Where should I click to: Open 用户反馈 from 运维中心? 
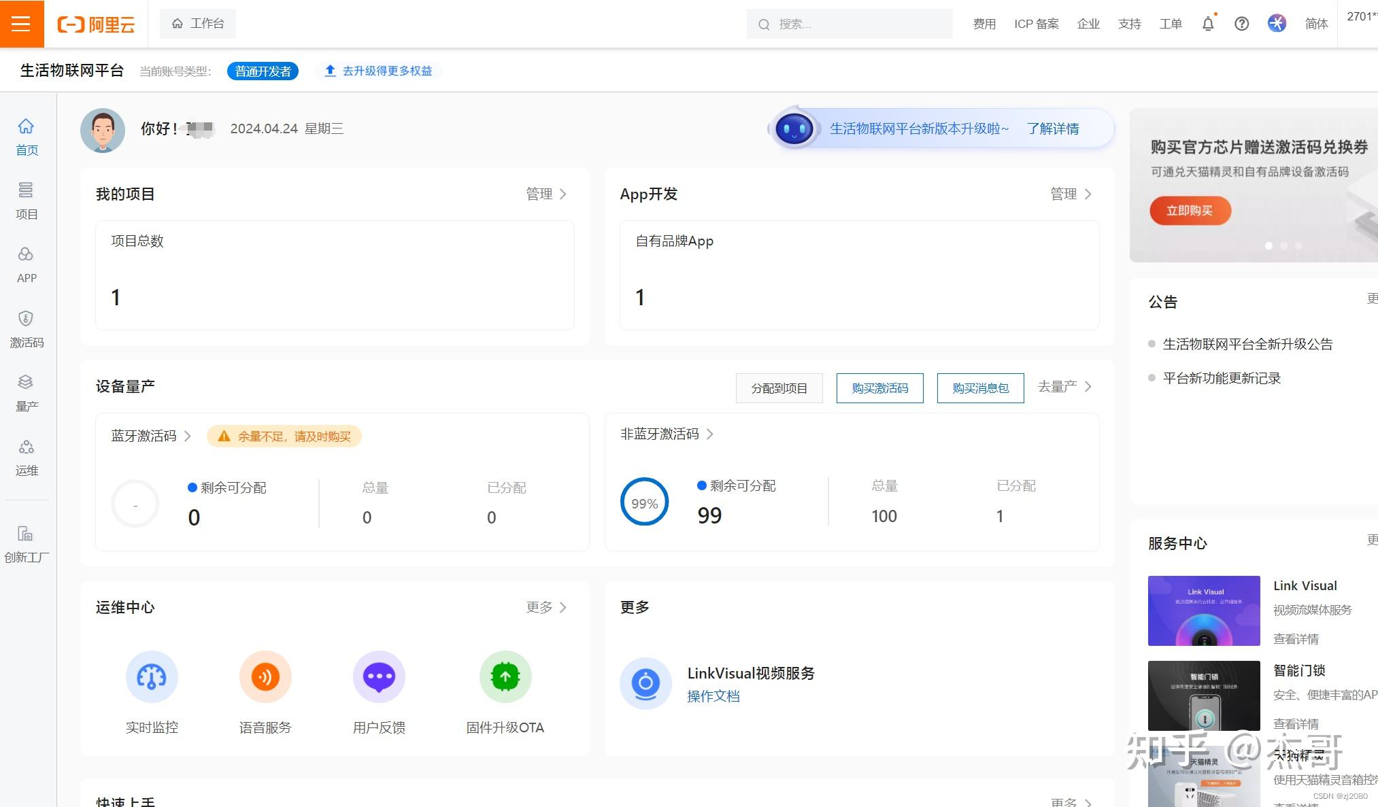pyautogui.click(x=378, y=676)
